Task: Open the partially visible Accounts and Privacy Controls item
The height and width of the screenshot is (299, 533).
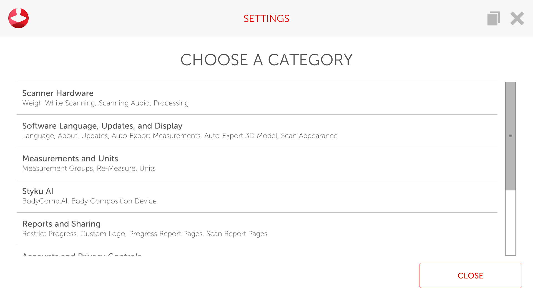Action: (82, 254)
